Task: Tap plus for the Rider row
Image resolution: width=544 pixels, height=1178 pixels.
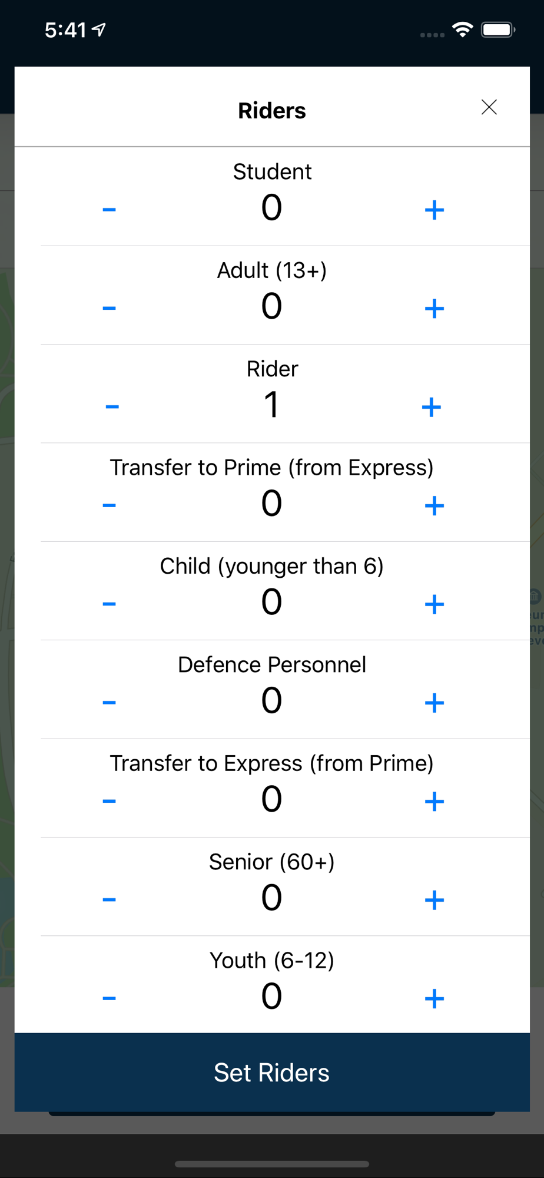Action: pyautogui.click(x=432, y=407)
